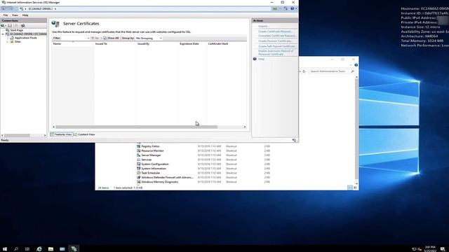Collapse the EC2AMAZ server node in Connections tree
Screen dimensions: 449x252
[x=3, y=34]
